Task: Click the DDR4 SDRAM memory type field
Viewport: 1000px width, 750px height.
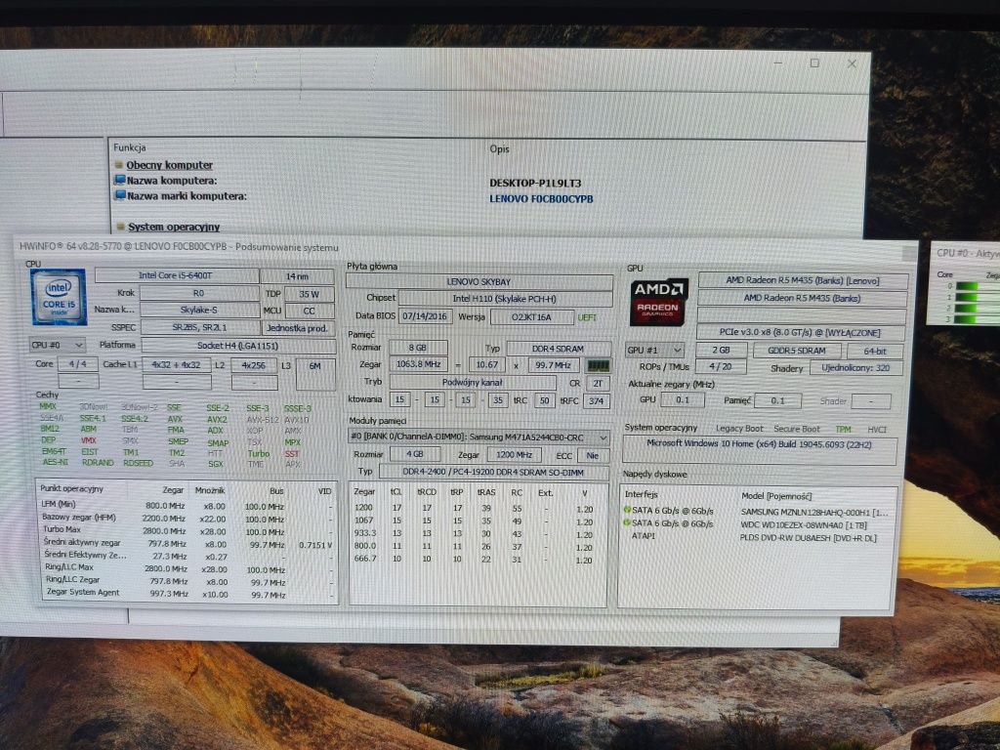Action: (558, 349)
